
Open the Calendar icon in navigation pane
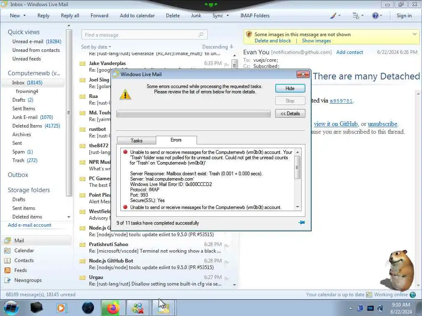[x=7, y=251]
